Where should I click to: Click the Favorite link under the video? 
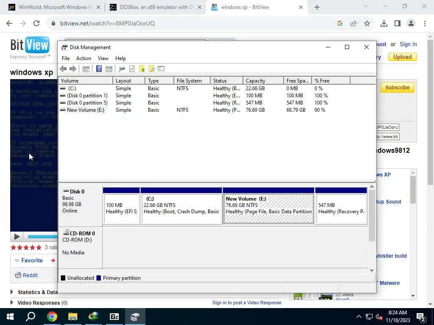tap(32, 261)
